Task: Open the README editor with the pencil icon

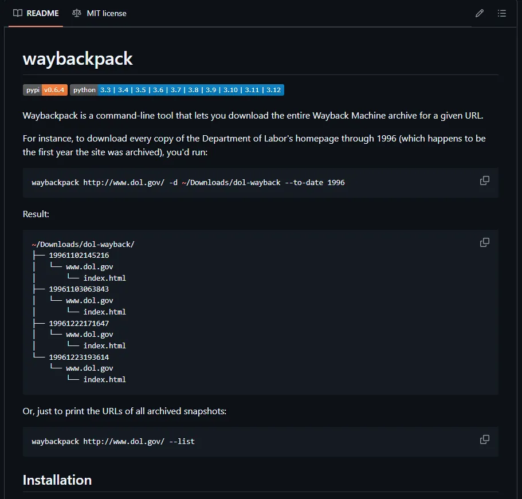Action: (480, 13)
